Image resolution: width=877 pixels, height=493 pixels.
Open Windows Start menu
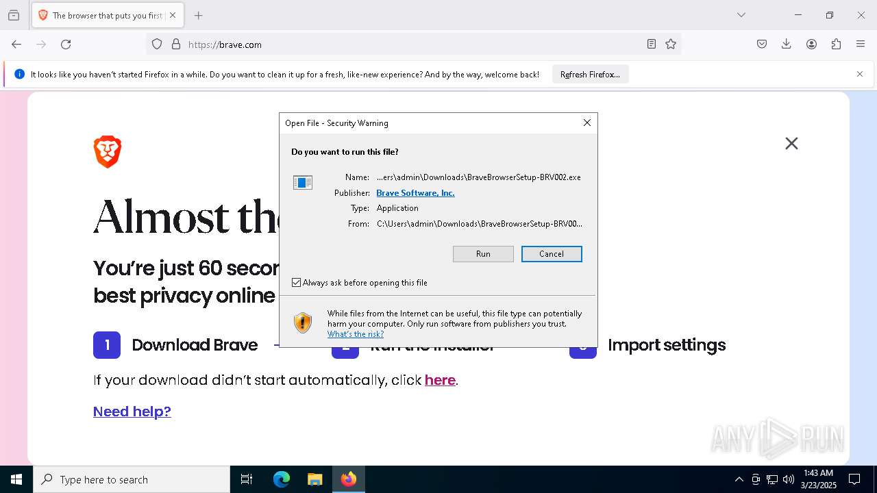coord(16,479)
